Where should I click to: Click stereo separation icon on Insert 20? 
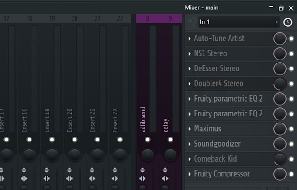(x=69, y=179)
